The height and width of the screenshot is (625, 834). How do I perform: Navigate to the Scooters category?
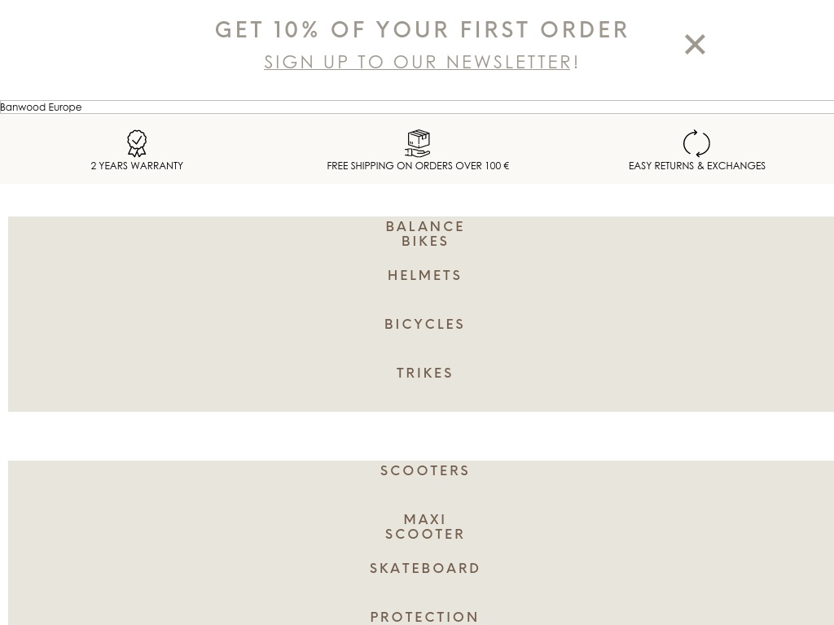[x=424, y=470]
